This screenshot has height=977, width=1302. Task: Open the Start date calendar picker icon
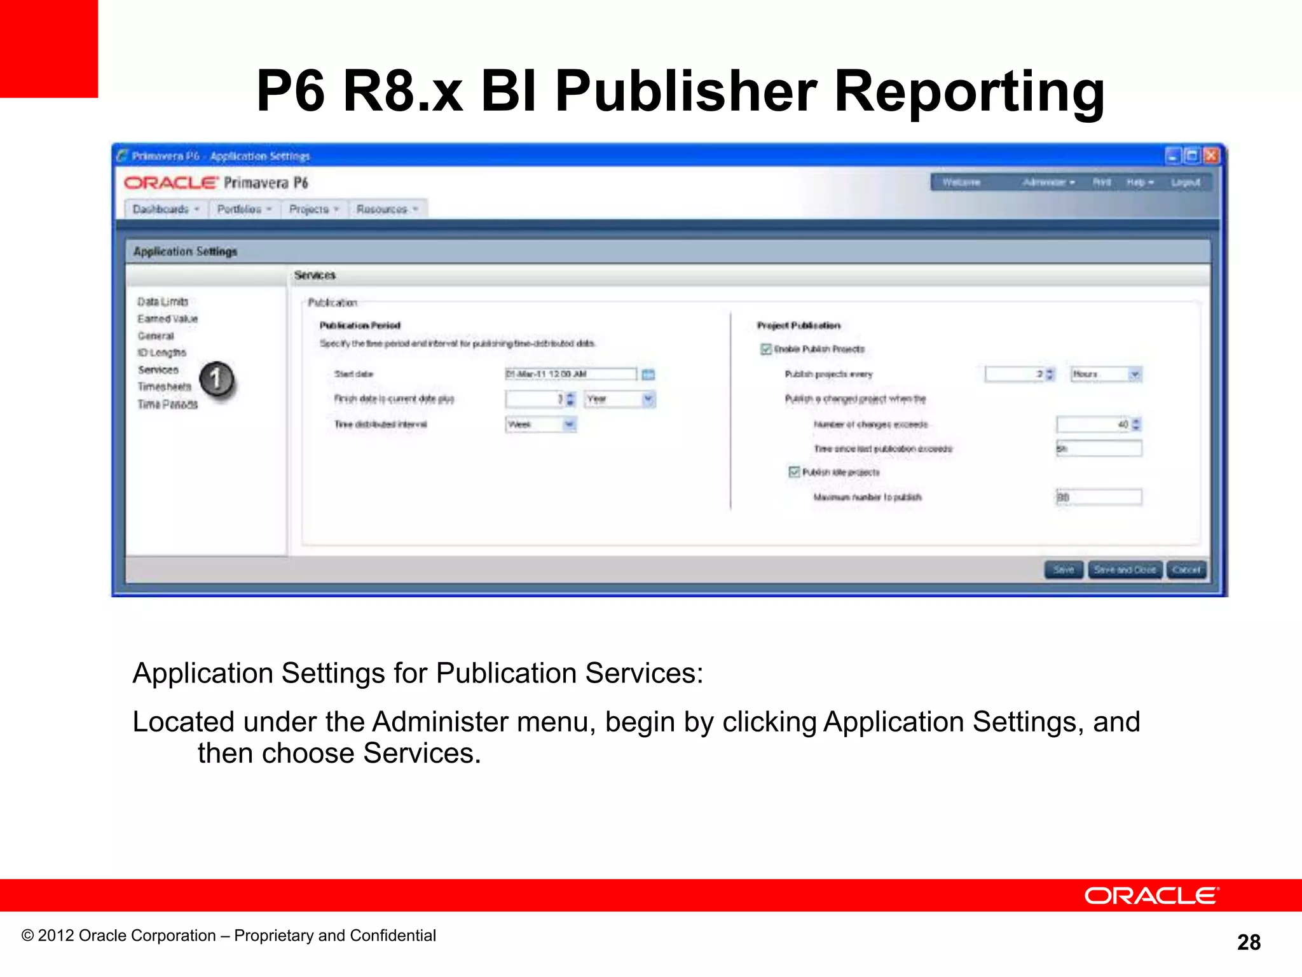648,375
